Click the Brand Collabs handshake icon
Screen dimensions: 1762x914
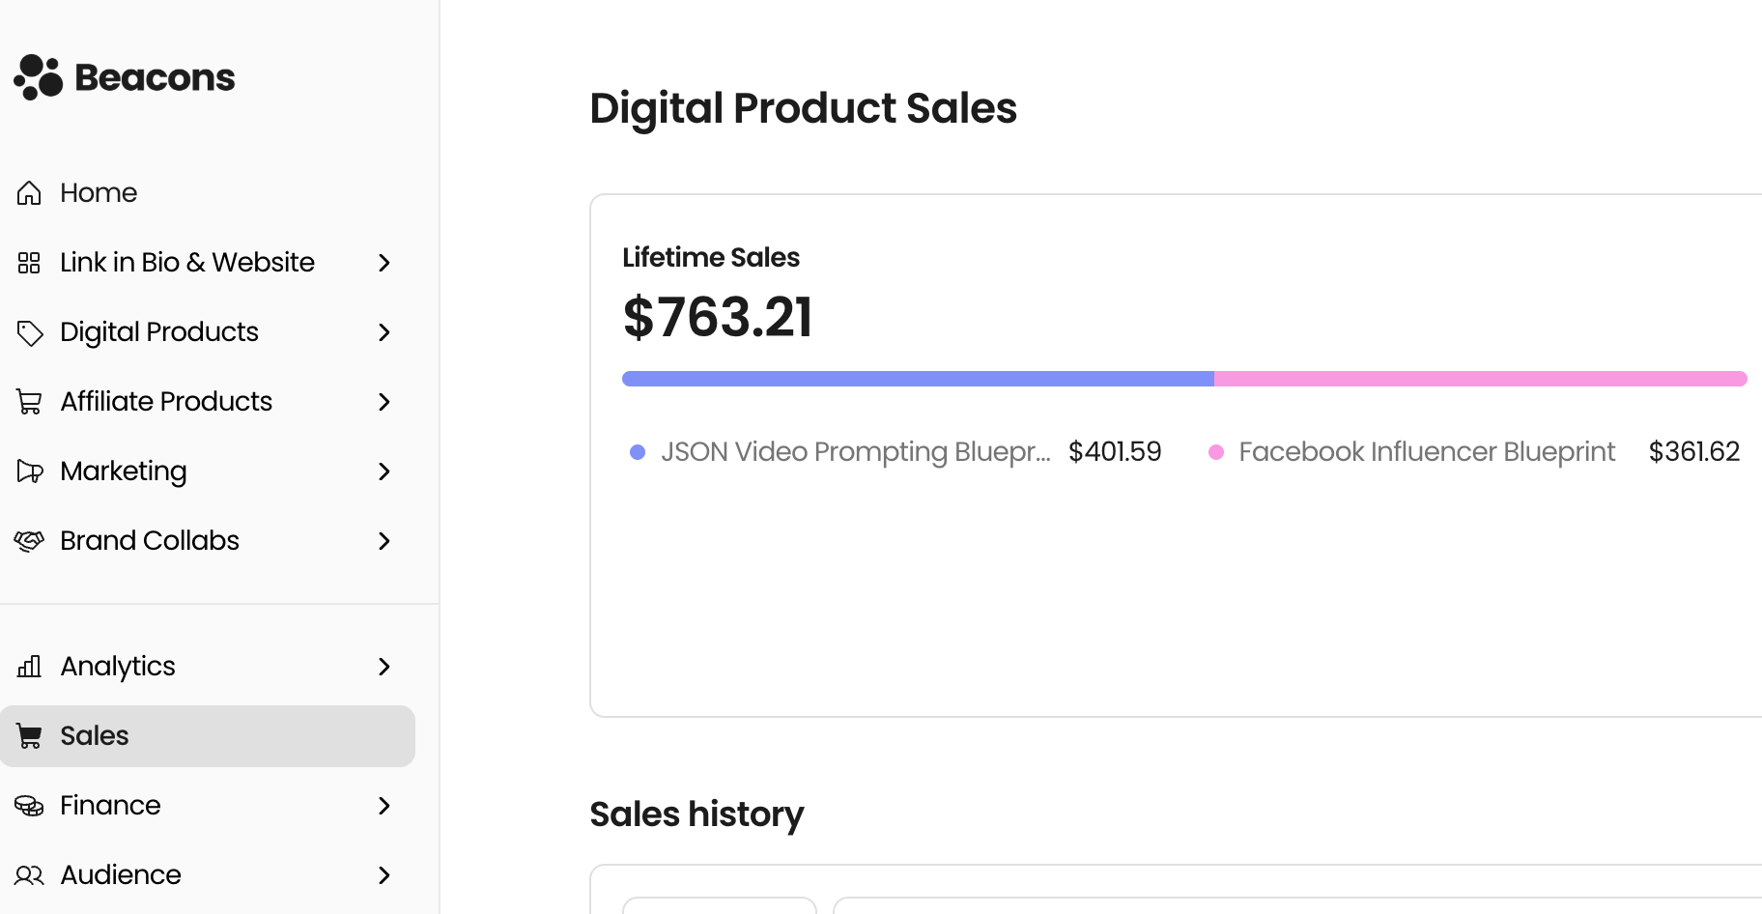29,541
